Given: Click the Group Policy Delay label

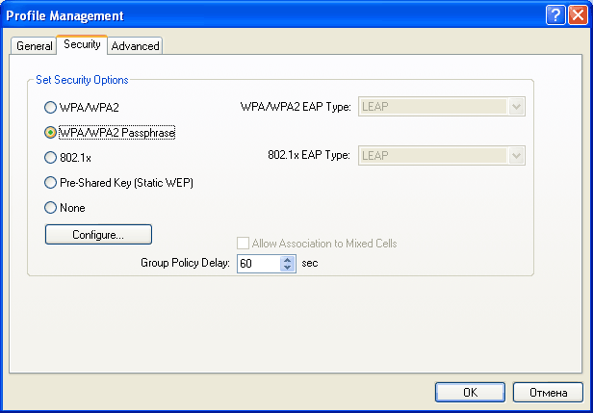Looking at the screenshot, I should point(185,263).
